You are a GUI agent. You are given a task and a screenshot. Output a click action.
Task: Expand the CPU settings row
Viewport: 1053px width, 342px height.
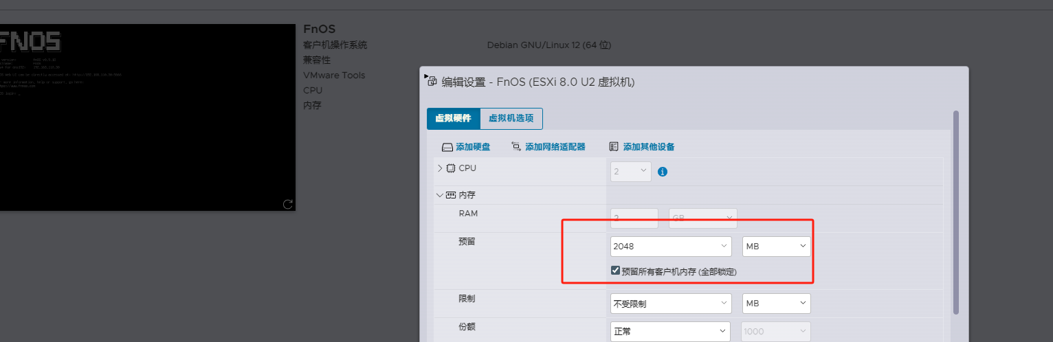click(x=440, y=168)
